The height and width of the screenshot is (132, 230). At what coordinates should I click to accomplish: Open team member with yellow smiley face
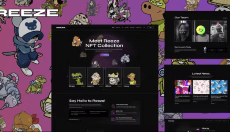[201, 31]
